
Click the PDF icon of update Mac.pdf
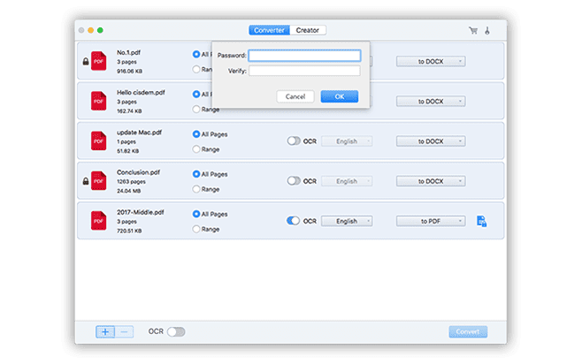[99, 140]
